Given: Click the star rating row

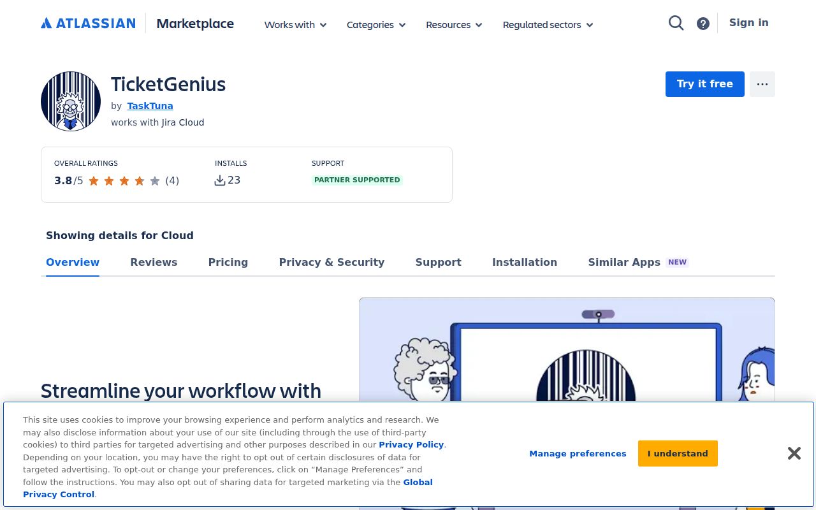Looking at the screenshot, I should pyautogui.click(x=124, y=181).
